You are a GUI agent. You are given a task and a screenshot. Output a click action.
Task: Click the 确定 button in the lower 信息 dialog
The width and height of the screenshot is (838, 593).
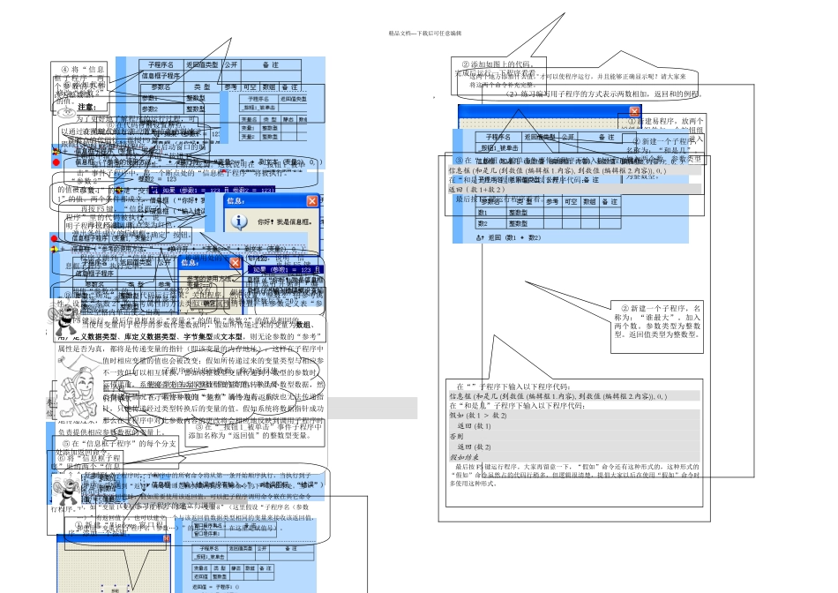click(x=210, y=303)
